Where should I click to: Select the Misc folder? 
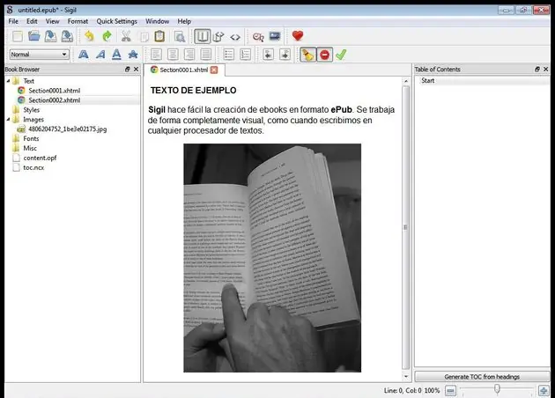[x=30, y=148]
